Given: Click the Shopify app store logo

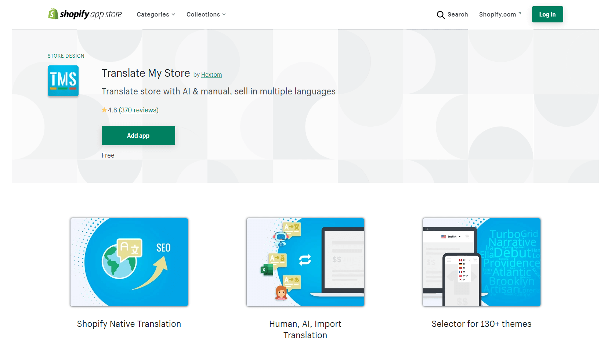Looking at the screenshot, I should [85, 14].
